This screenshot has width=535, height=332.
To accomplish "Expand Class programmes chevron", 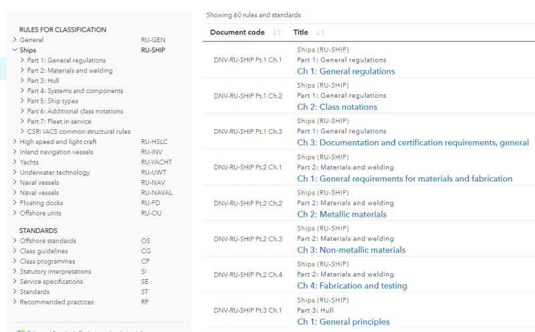I will point(15,261).
